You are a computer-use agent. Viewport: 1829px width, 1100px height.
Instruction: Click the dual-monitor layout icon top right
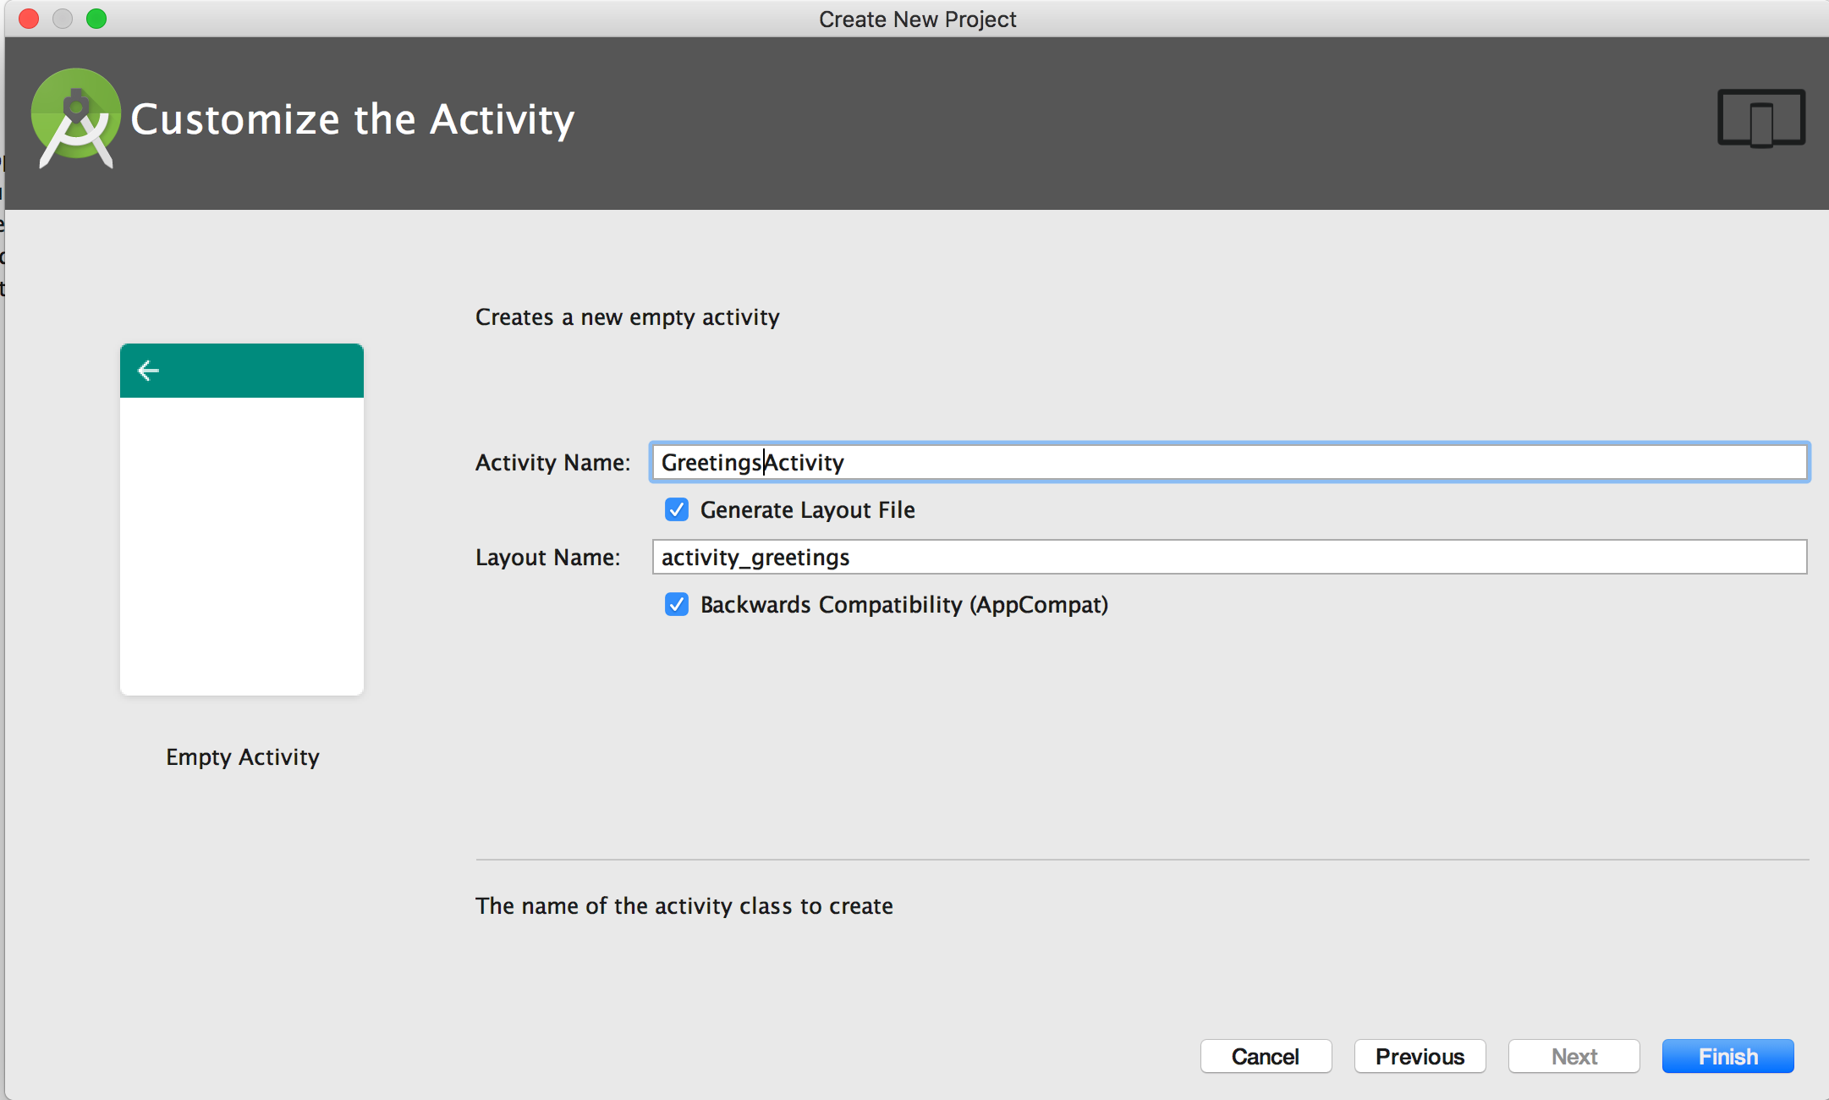coord(1761,120)
